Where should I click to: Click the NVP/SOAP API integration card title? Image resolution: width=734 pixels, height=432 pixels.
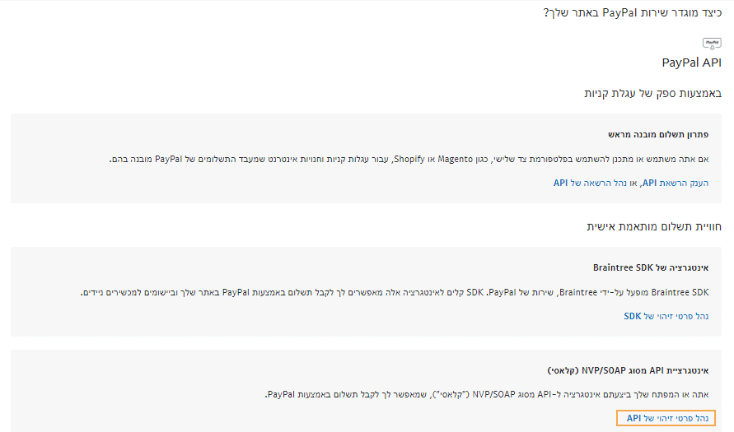628,371
